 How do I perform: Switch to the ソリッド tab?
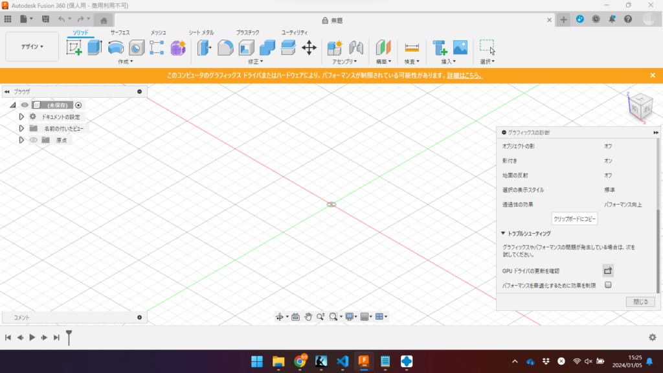point(80,32)
